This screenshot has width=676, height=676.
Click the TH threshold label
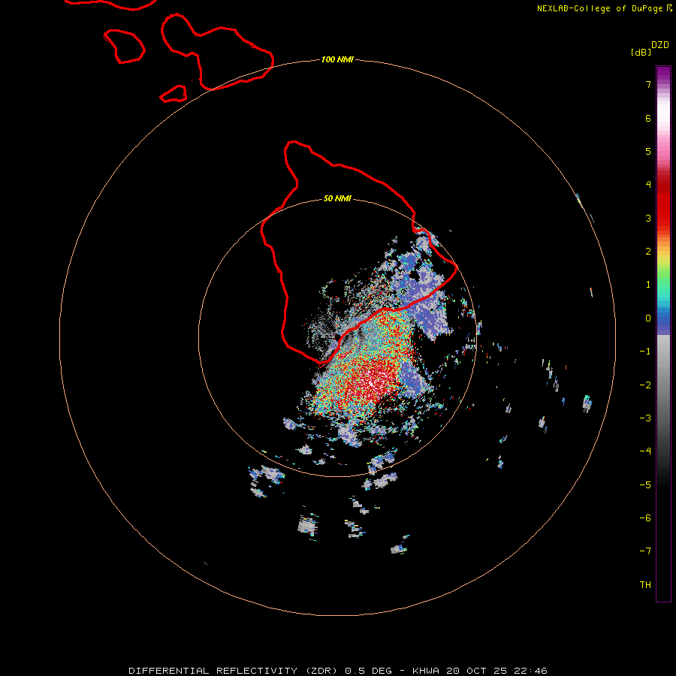point(645,584)
